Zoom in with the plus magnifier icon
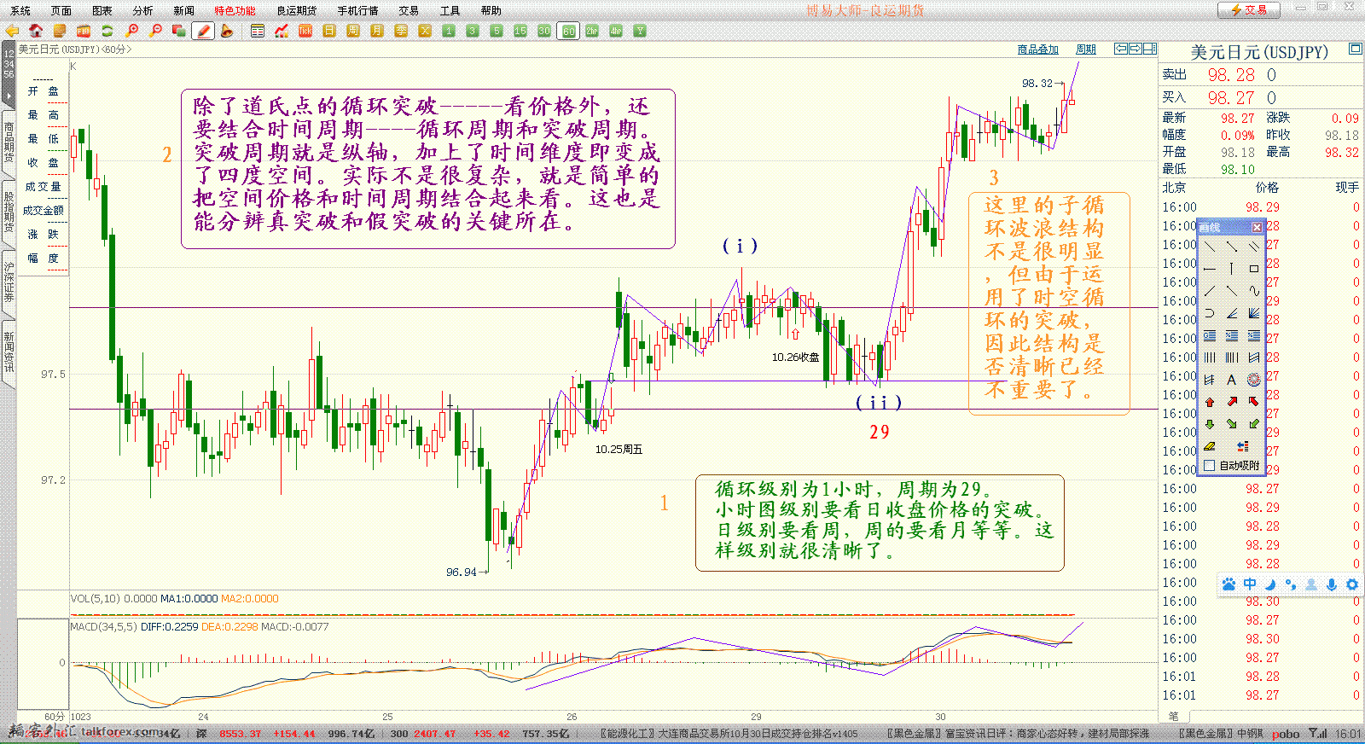 tap(132, 31)
